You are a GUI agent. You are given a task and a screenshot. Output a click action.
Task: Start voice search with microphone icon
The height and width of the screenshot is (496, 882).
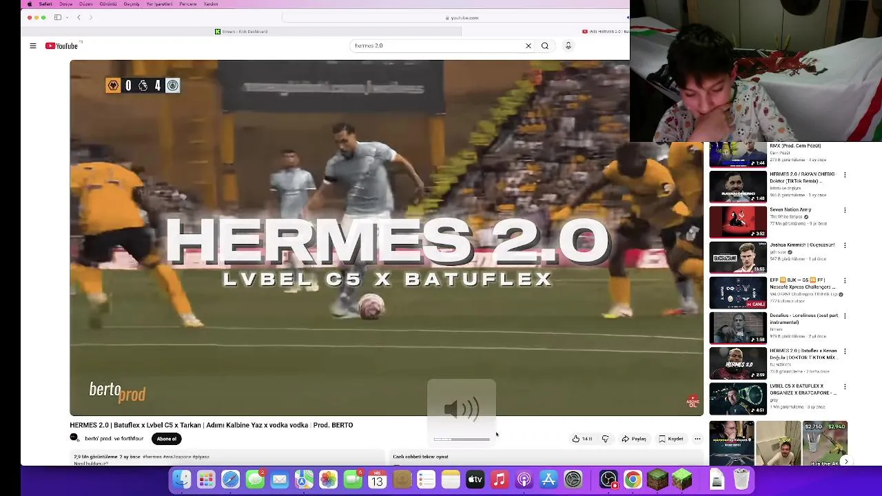(568, 45)
